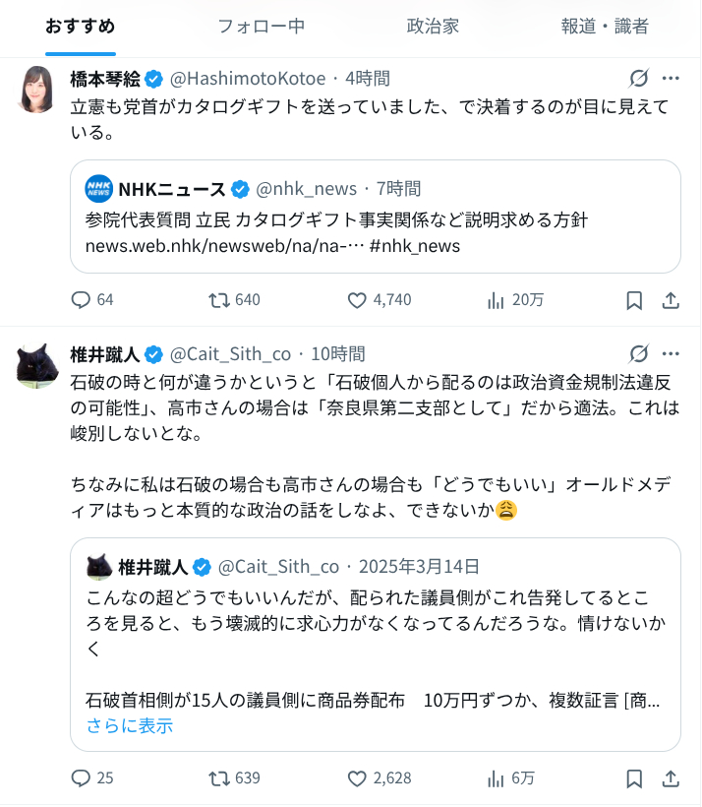Viewport: 702px width, 807px height.
Task: Like 橋本琴絵's post with 4,740 likes
Action: pyautogui.click(x=358, y=300)
